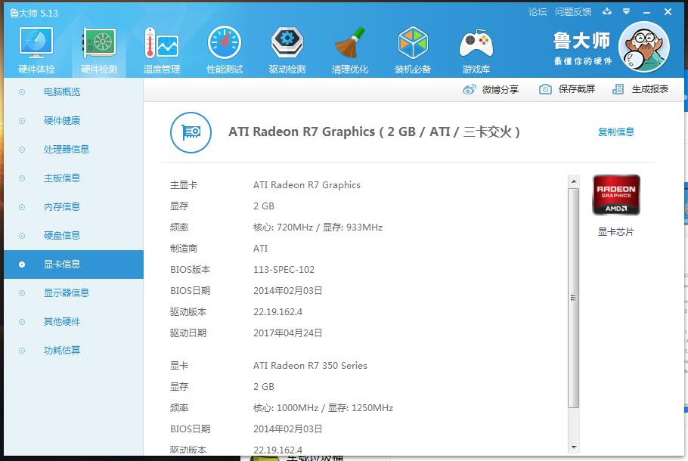Select 功耗估算 in sidebar
This screenshot has height=461, width=688.
click(x=74, y=351)
